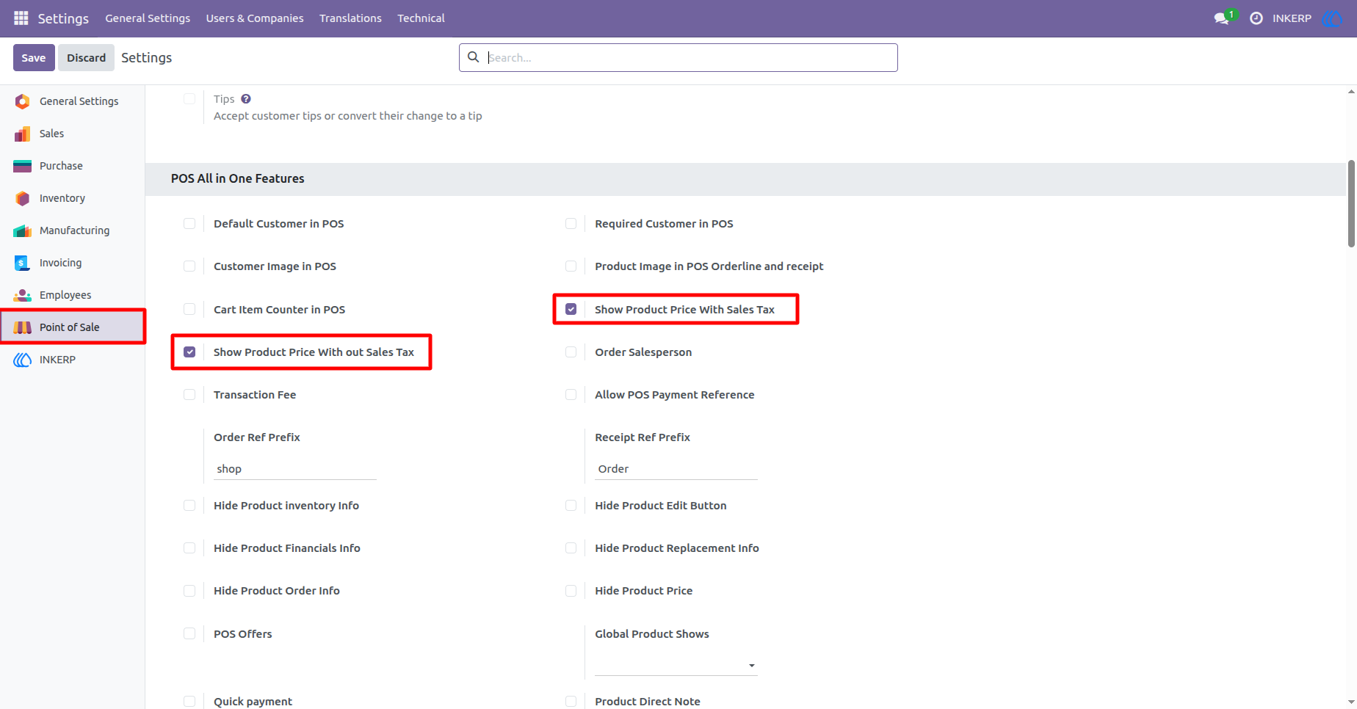Open the conversations chat icon
Image resolution: width=1357 pixels, height=709 pixels.
pos(1222,18)
